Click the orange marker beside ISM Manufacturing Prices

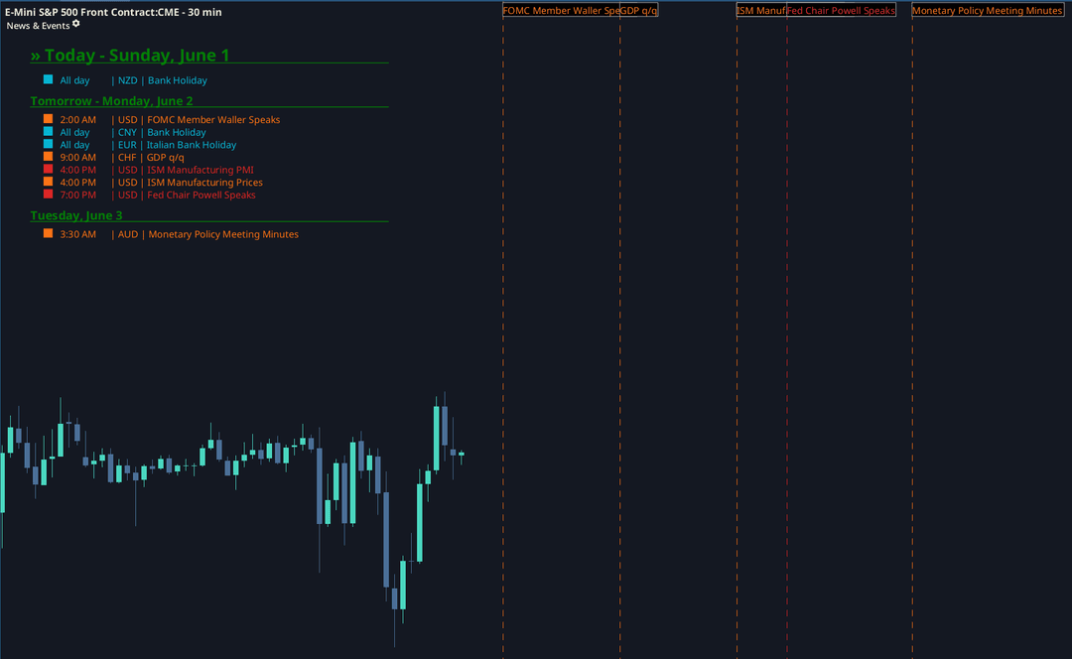point(48,182)
